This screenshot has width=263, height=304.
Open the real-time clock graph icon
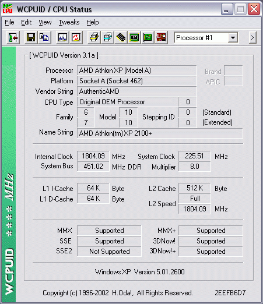tap(62, 37)
